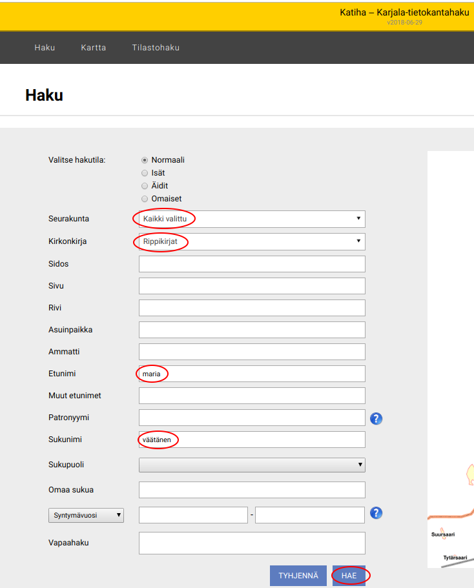
Task: Click Suursaari on the map
Action: click(443, 534)
